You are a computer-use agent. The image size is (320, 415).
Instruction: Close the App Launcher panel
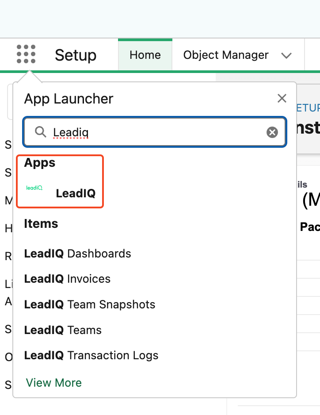coord(282,99)
